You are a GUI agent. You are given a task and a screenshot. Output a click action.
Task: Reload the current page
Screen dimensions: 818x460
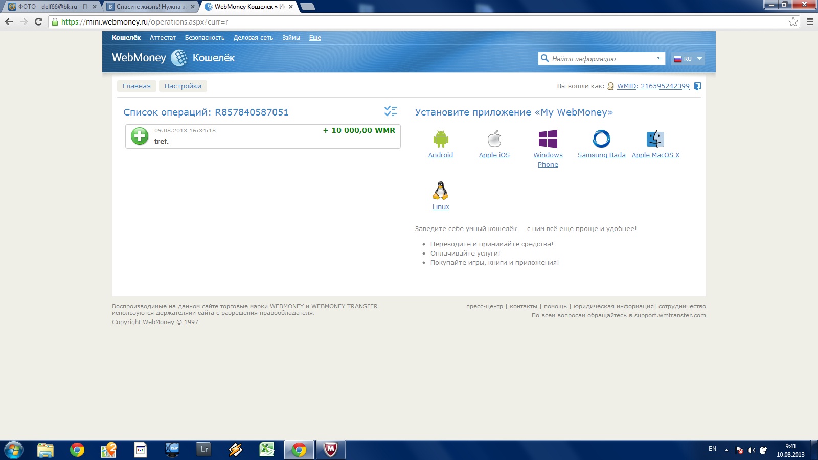pos(38,21)
